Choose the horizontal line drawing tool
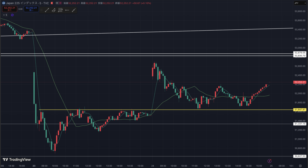Screen dimensions: 308x168 tap(67, 10)
